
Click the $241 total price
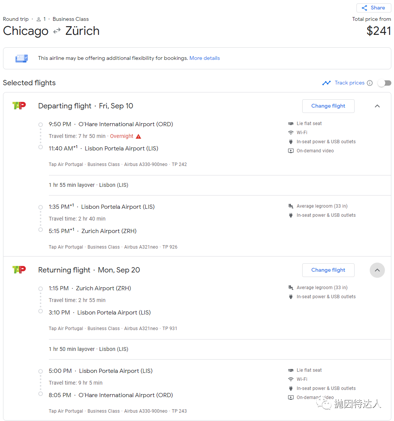[x=379, y=31]
